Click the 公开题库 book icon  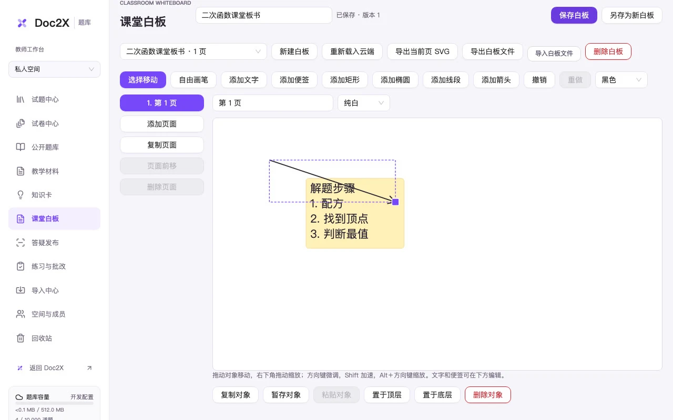click(x=21, y=147)
